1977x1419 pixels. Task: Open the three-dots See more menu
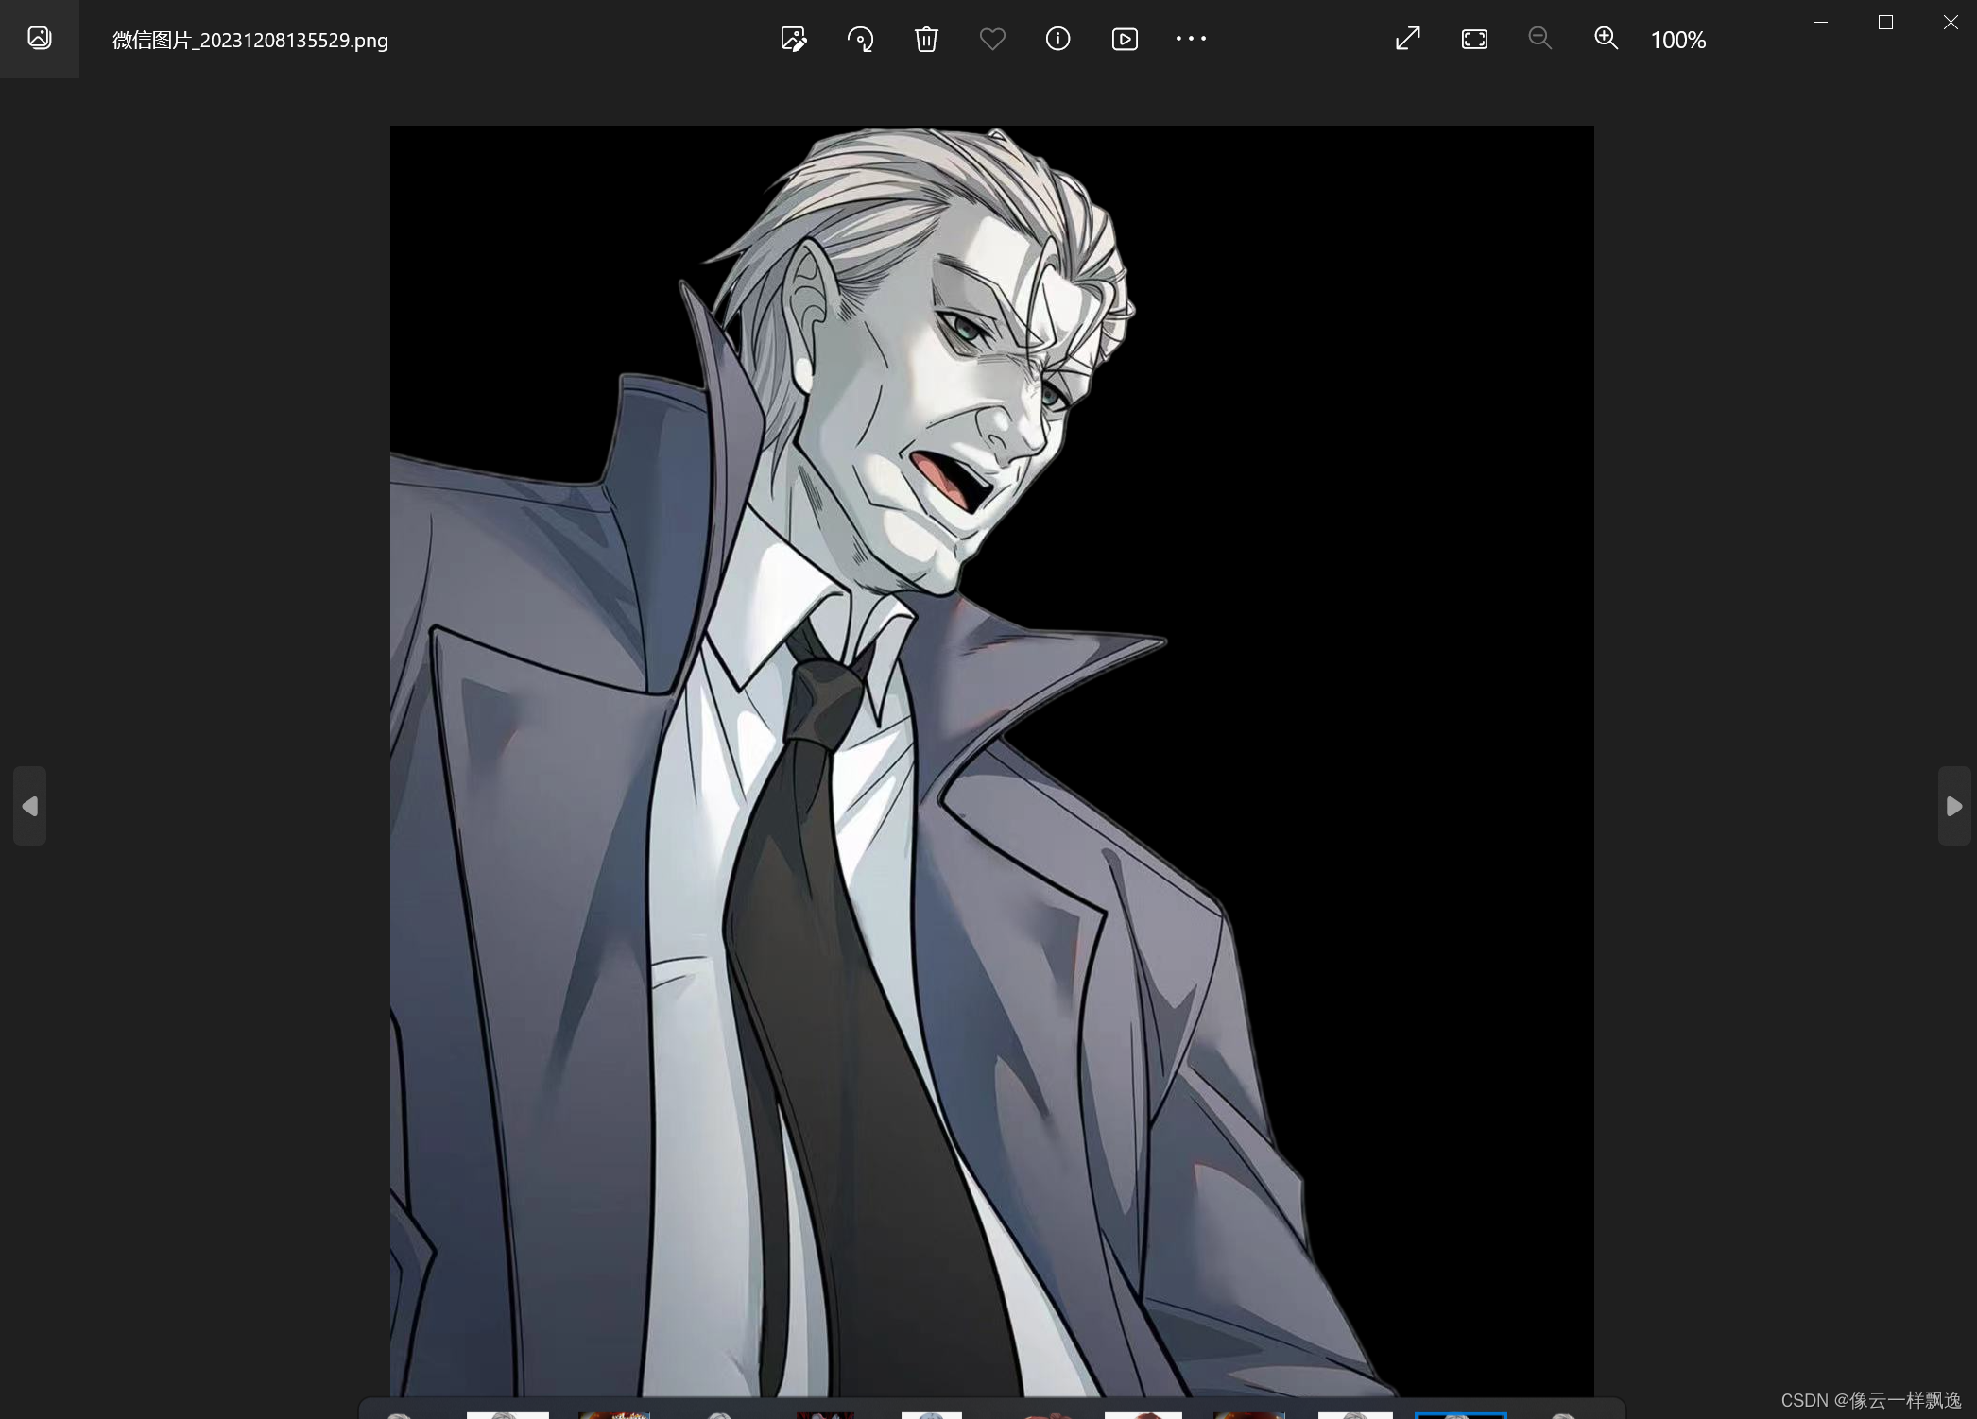(1191, 39)
